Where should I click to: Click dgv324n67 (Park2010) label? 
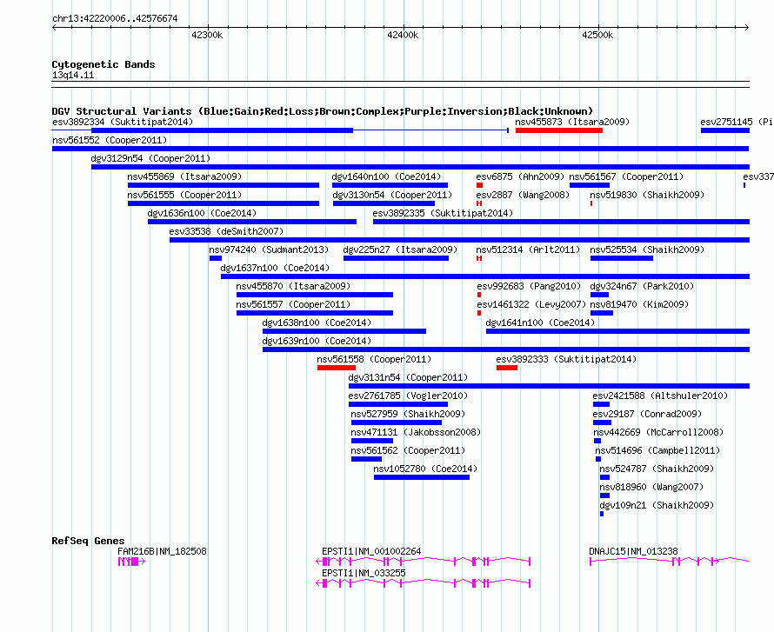click(642, 286)
